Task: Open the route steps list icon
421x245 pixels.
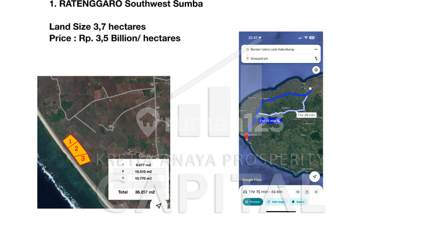Action: 298,192
